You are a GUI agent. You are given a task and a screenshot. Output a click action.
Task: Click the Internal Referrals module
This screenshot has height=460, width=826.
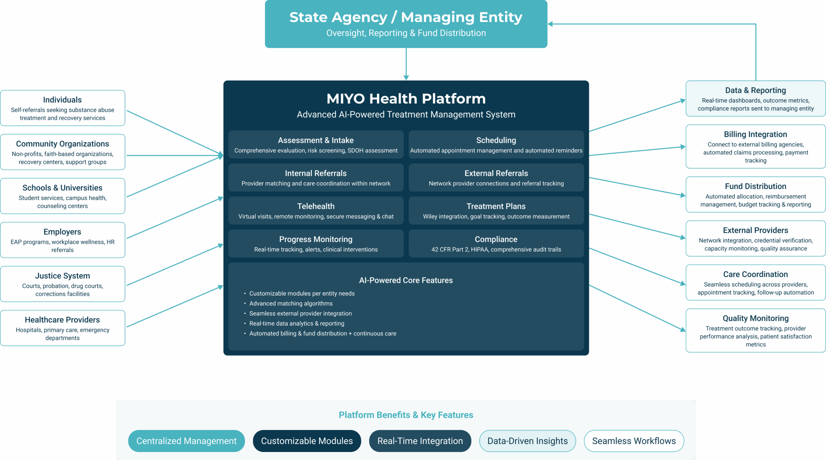tap(316, 177)
